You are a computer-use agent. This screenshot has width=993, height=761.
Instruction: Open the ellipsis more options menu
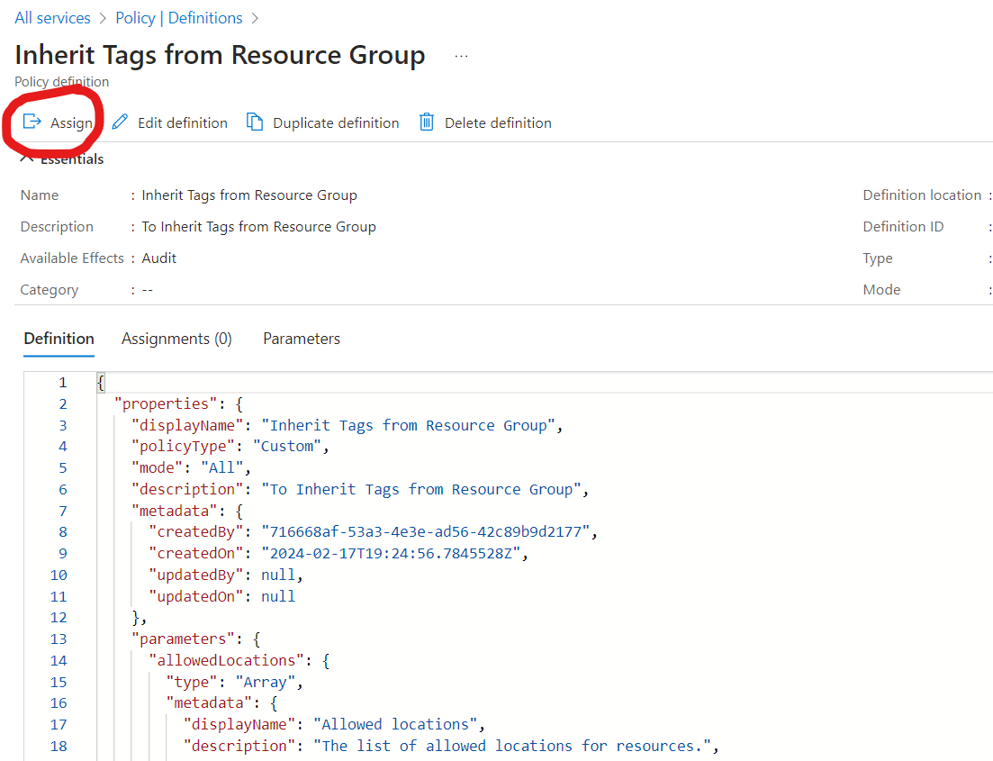pyautogui.click(x=462, y=56)
